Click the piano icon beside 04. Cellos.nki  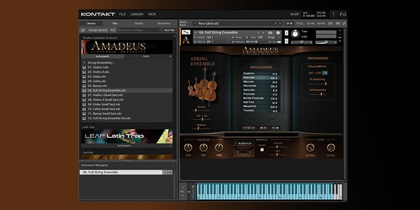click(84, 81)
